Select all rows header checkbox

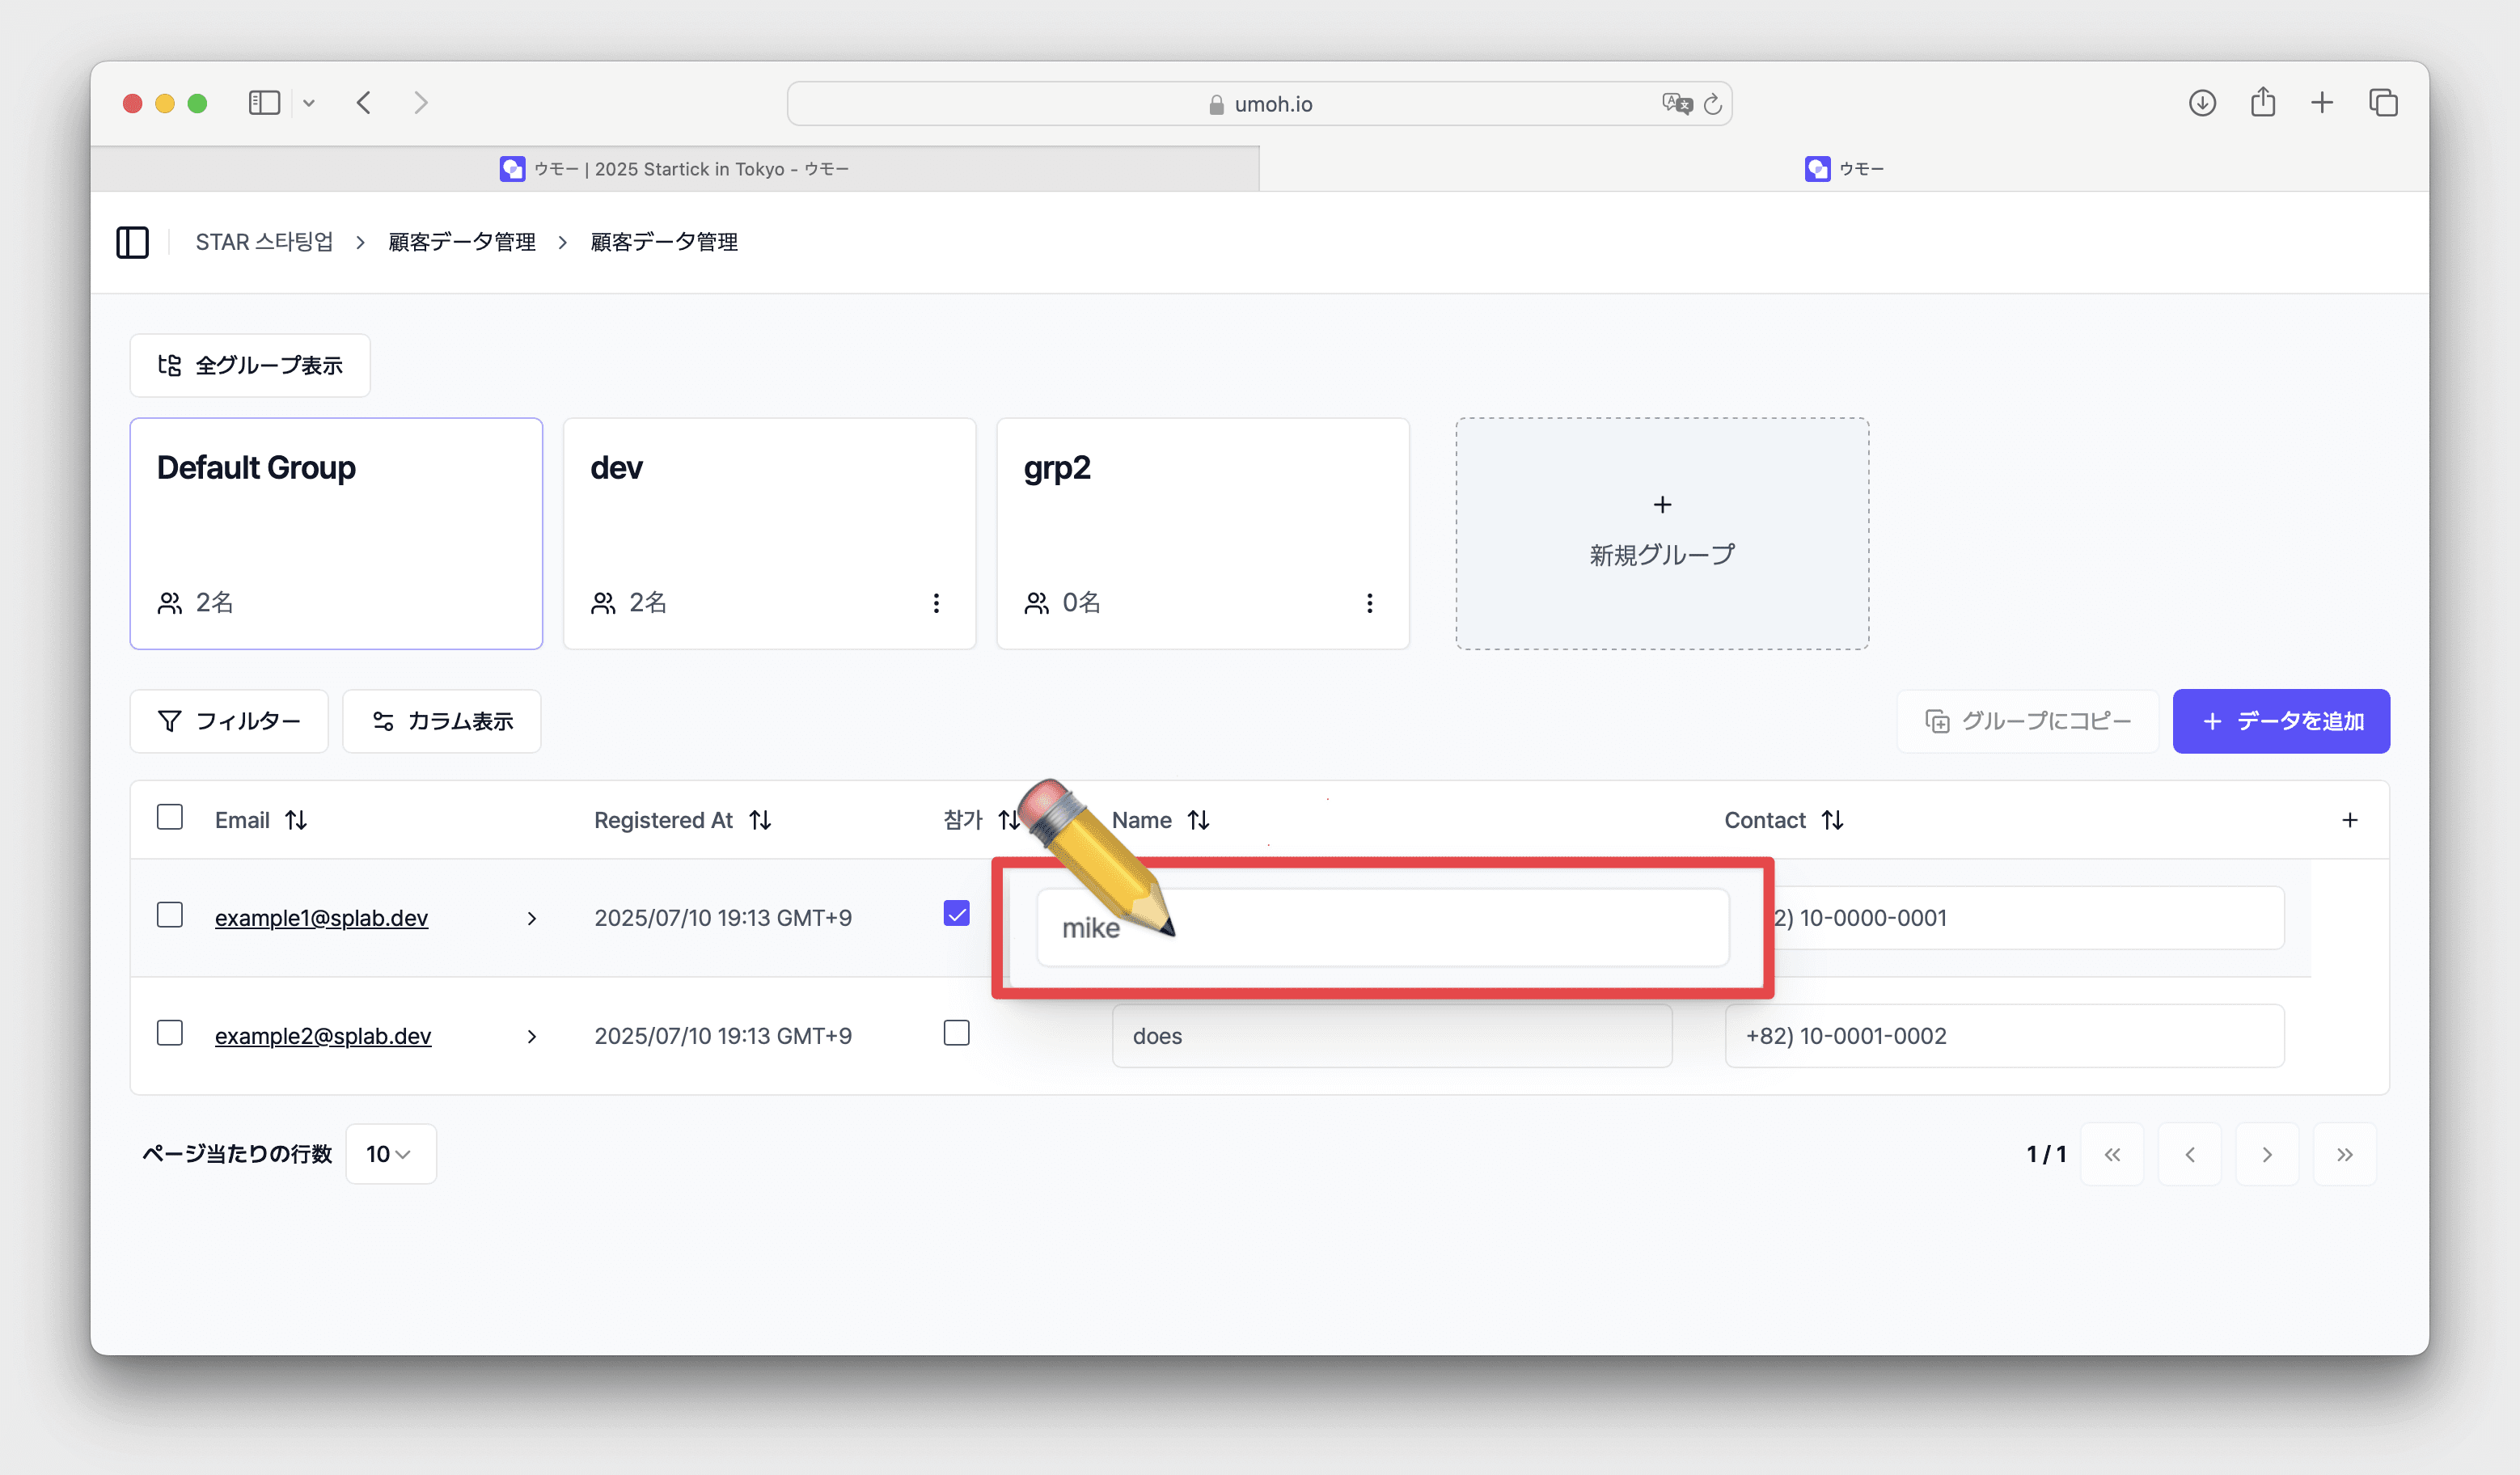(170, 818)
